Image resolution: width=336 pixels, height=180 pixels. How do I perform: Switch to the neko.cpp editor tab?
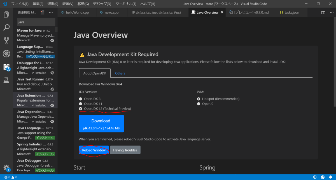tap(112, 12)
